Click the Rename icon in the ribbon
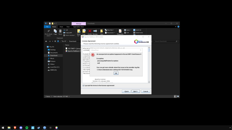This screenshot has height=130, width=232. click(95, 31)
